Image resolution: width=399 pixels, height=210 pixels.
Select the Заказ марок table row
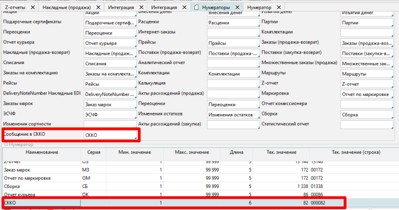pyautogui.click(x=42, y=170)
